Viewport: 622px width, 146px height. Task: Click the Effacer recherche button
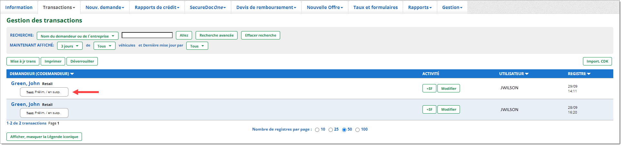tap(260, 35)
